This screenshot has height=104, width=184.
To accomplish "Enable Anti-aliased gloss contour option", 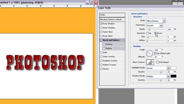I will click(x=158, y=62).
